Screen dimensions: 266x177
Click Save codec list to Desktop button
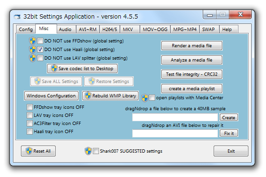[82, 69]
